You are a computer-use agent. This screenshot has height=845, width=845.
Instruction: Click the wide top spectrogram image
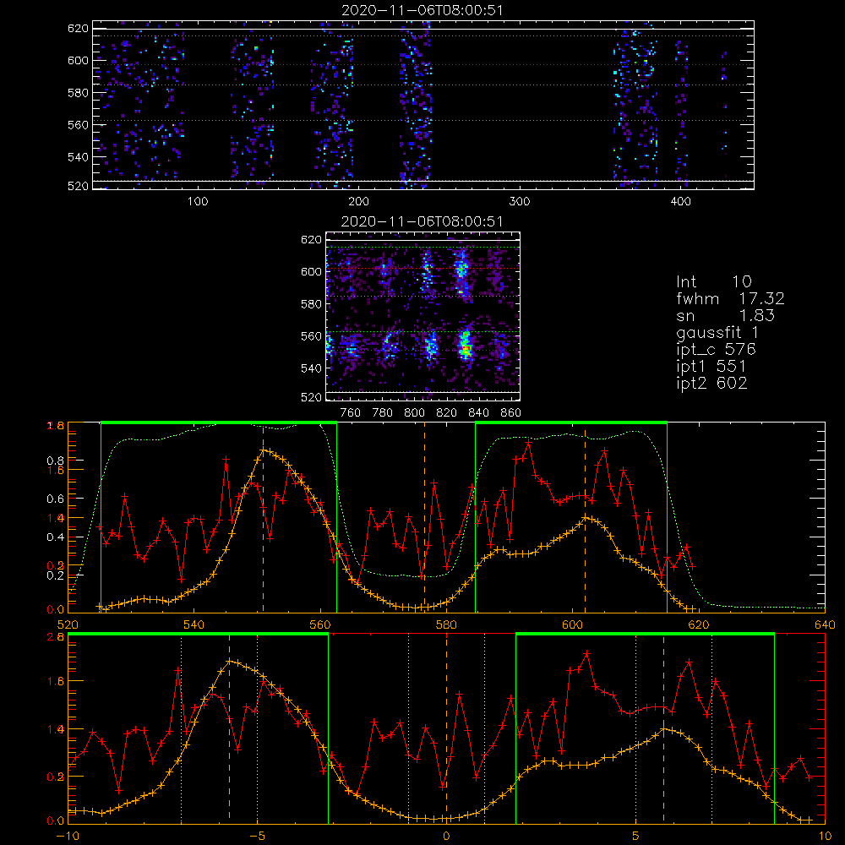[x=423, y=105]
